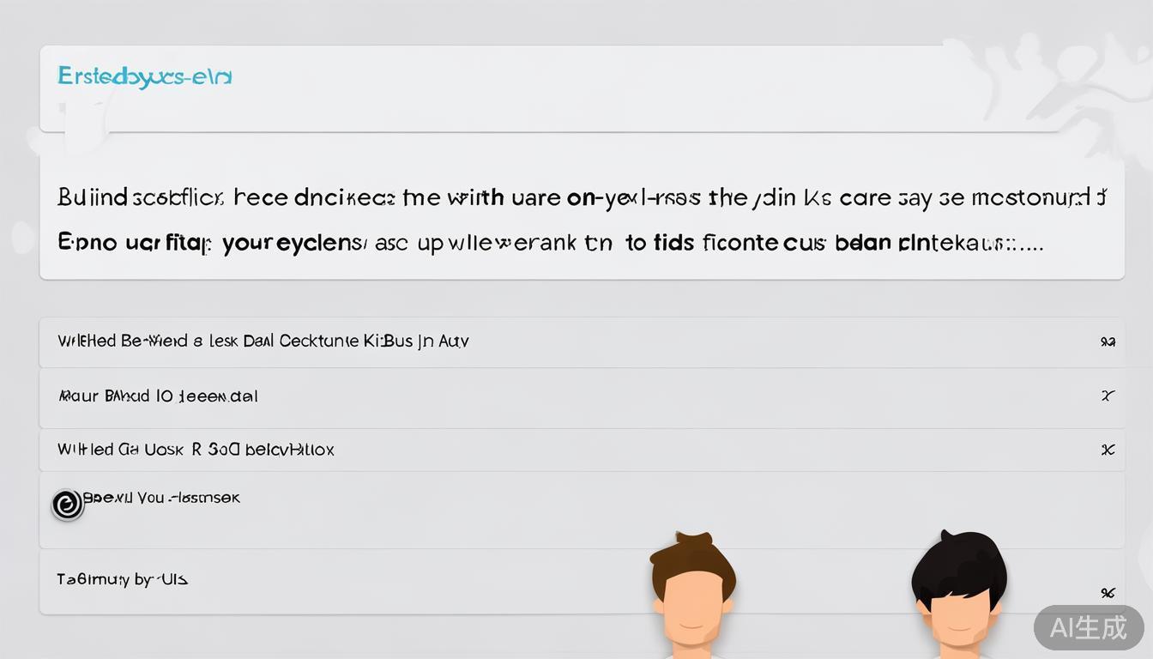
Task: Select the "Tabimury by-UIs" list item
Action: [123, 579]
